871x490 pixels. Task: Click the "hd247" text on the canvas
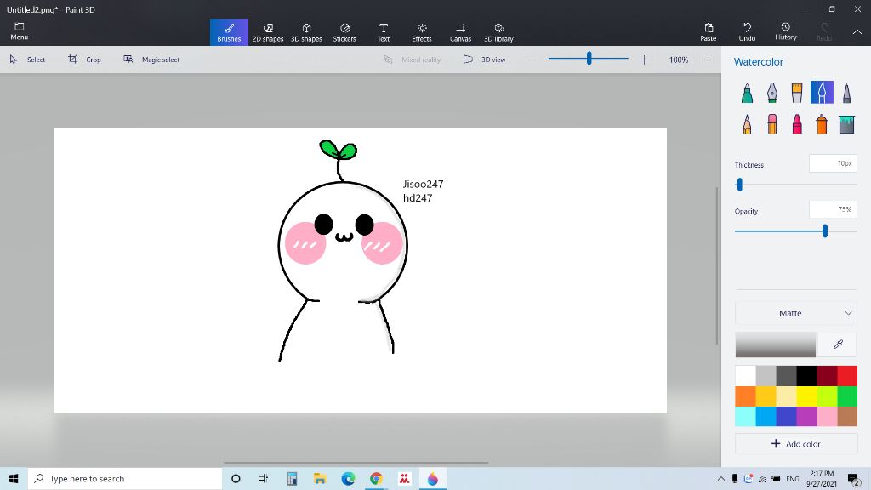click(418, 197)
